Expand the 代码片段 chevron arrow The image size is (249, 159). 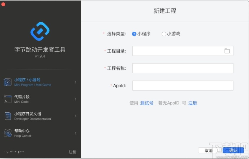click(76, 99)
